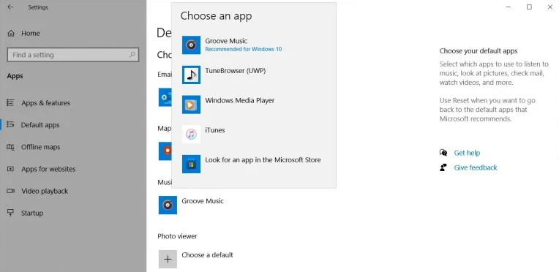Click Recommended for Windows 10 text
The image size is (559, 272).
243,49
